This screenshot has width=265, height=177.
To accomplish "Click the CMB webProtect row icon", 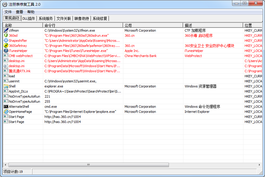I will point(6,56).
